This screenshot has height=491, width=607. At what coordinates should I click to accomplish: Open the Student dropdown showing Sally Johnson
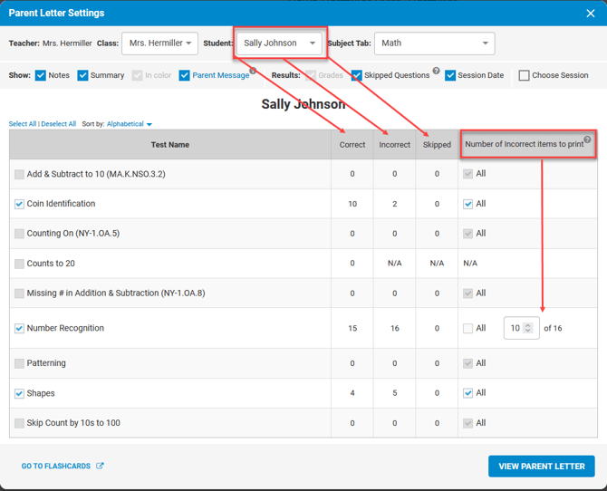279,43
